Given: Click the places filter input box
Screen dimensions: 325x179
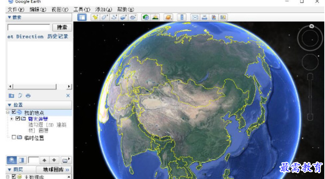Looking at the screenshot, I should [33, 160].
